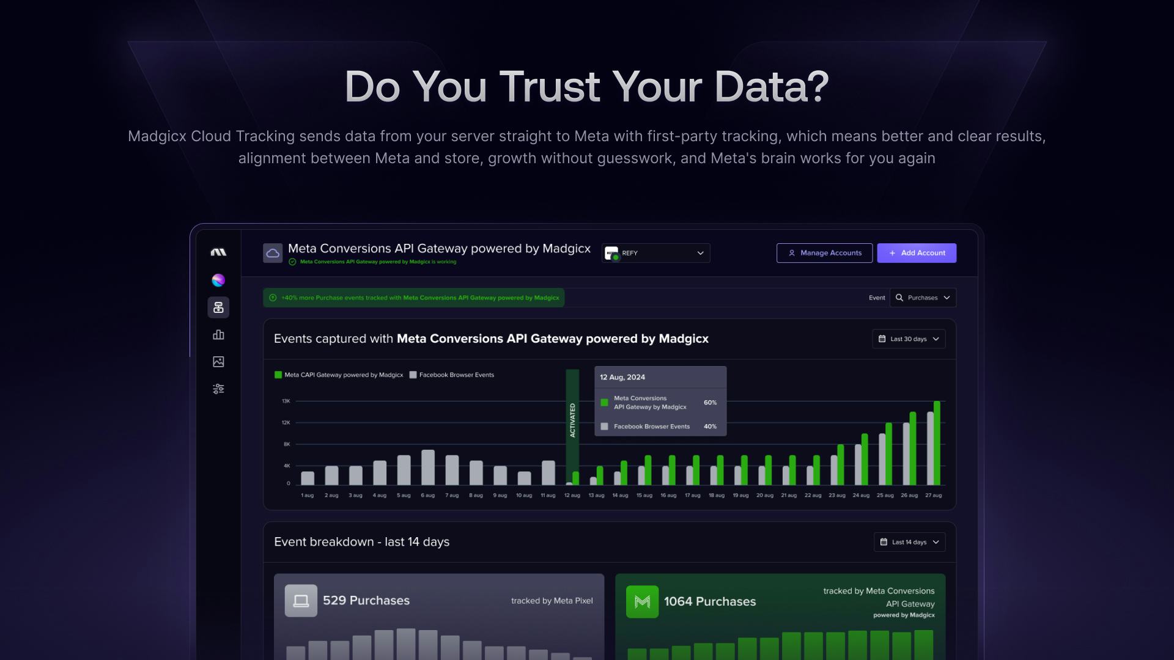
Task: Open the image creatives sidebar icon
Action: pos(218,362)
